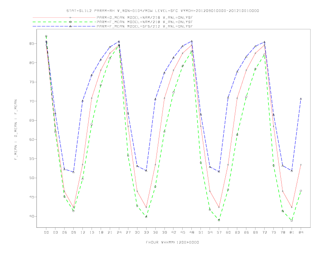
Task: Click forecast hour tick label 03
Action: (x=55, y=232)
